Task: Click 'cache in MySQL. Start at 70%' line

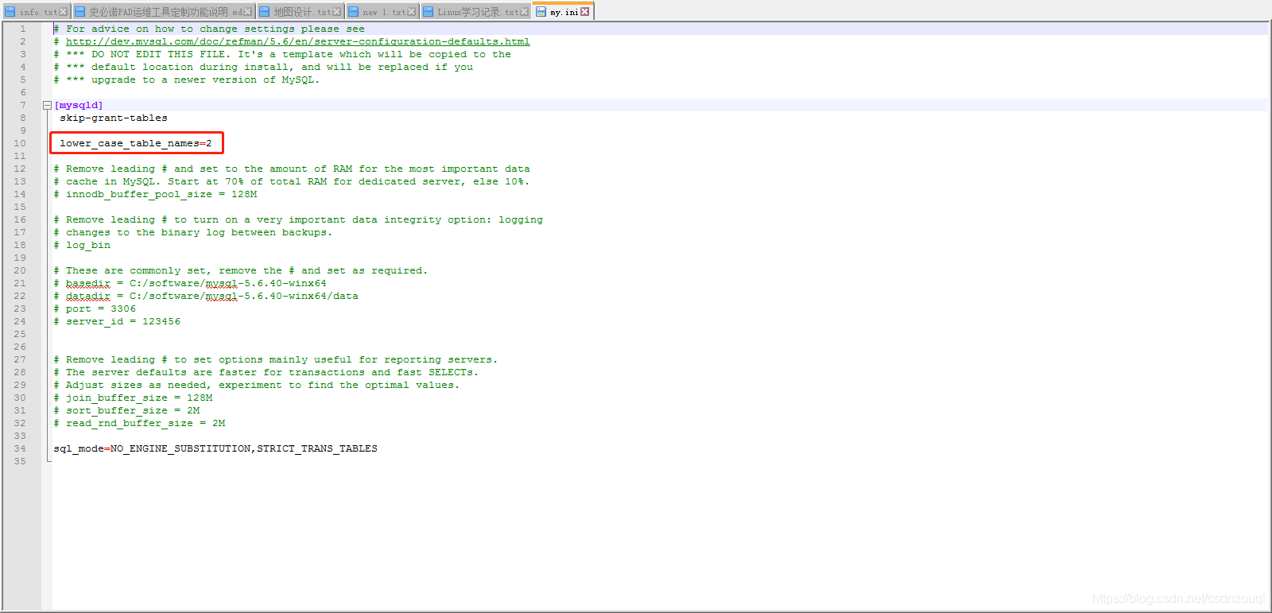Action: pos(292,181)
